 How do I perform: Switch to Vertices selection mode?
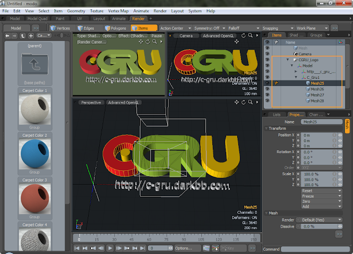coord(60,28)
